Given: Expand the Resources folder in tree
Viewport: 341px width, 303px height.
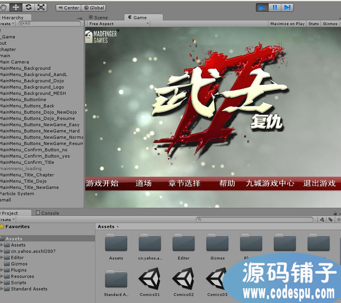Looking at the screenshot, I should [x=2, y=276].
